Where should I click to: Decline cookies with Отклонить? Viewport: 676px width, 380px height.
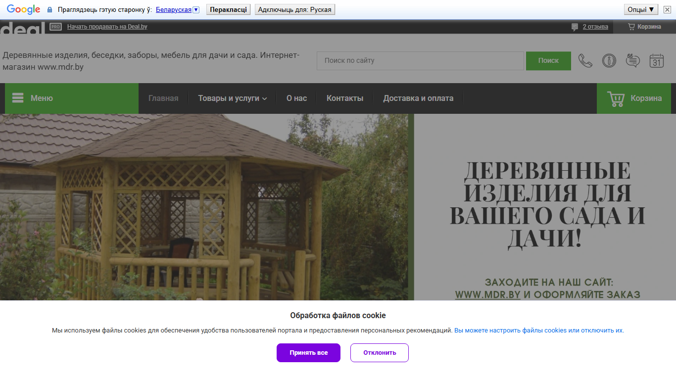click(380, 353)
